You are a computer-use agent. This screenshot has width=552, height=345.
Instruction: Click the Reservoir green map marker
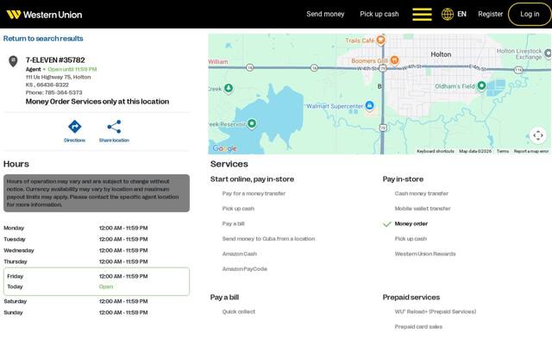[252, 123]
